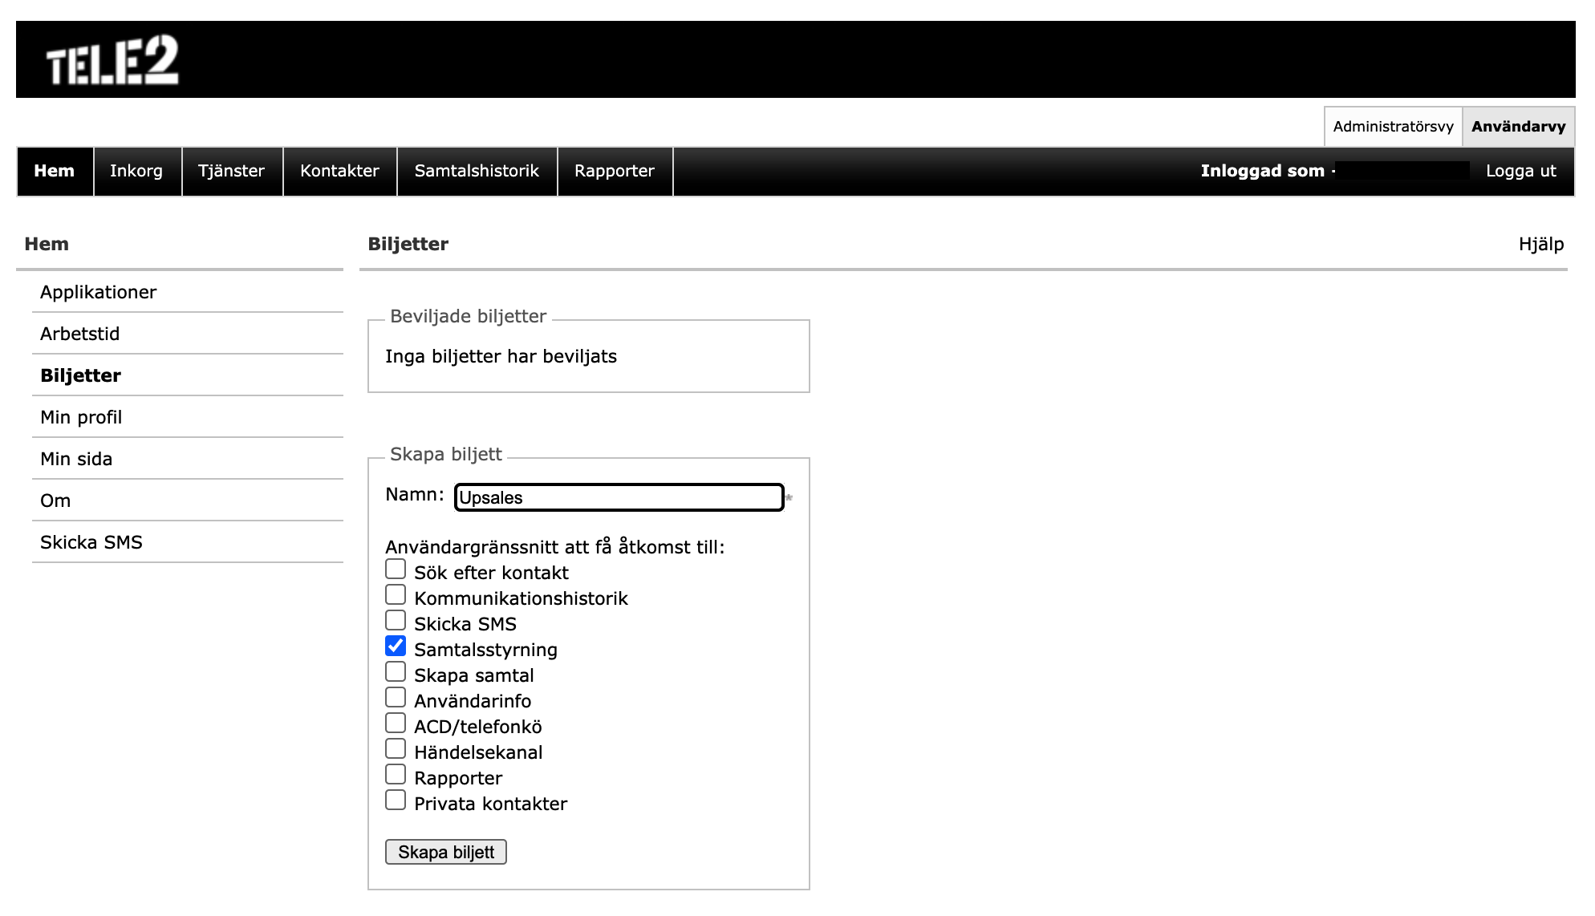Open Min sida in the sidebar
Viewport: 1595px width, 916px height.
(188, 459)
